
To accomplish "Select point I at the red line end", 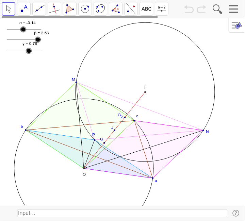I will click(x=145, y=92).
